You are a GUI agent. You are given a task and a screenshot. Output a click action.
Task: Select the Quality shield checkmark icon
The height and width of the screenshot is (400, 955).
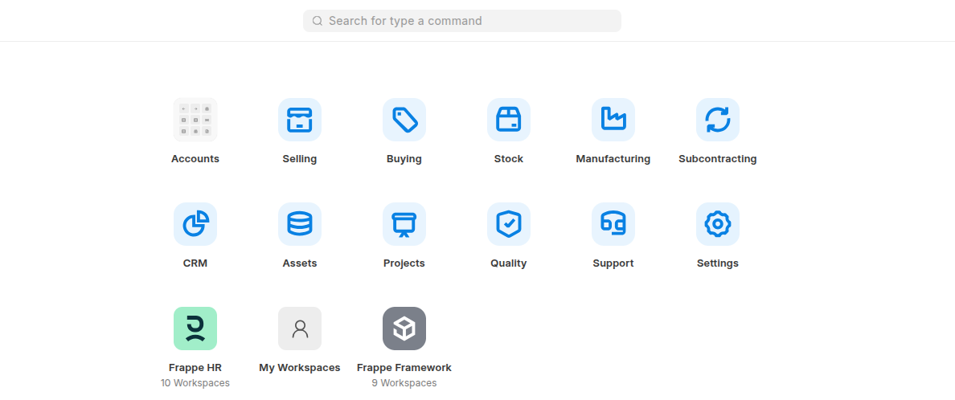(509, 224)
